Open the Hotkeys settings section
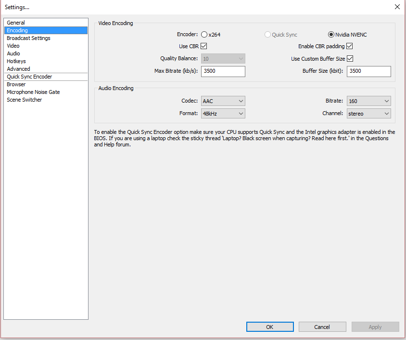 tap(46, 61)
